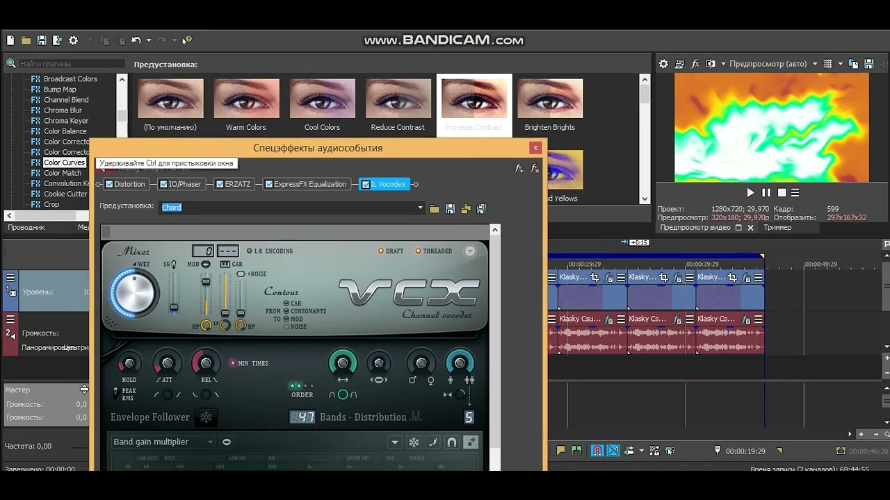The image size is (890, 500).
Task: Click snowflake icon in band gain toolbar
Action: (x=414, y=442)
